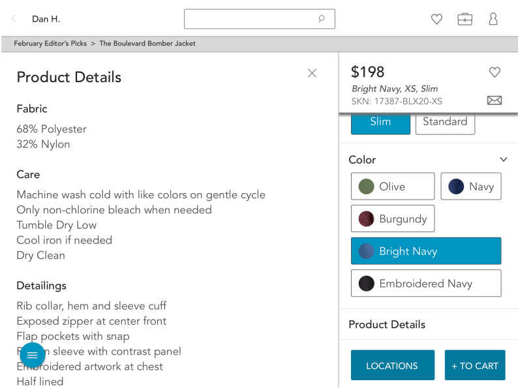Viewport: 518px width, 388px height.
Task: Add item with + TO CART button
Action: (475, 365)
